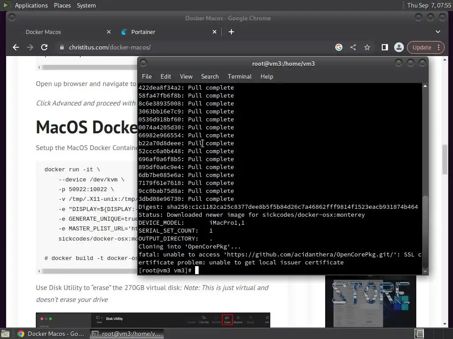Open a new Chrome tab
This screenshot has height=339, width=453.
click(x=231, y=32)
